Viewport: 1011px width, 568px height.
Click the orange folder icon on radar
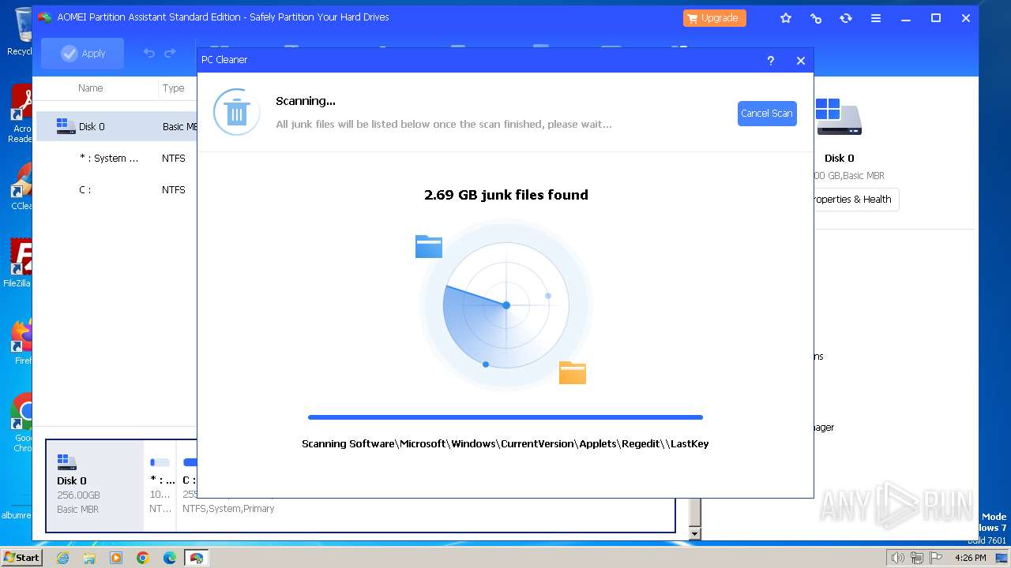pyautogui.click(x=573, y=372)
